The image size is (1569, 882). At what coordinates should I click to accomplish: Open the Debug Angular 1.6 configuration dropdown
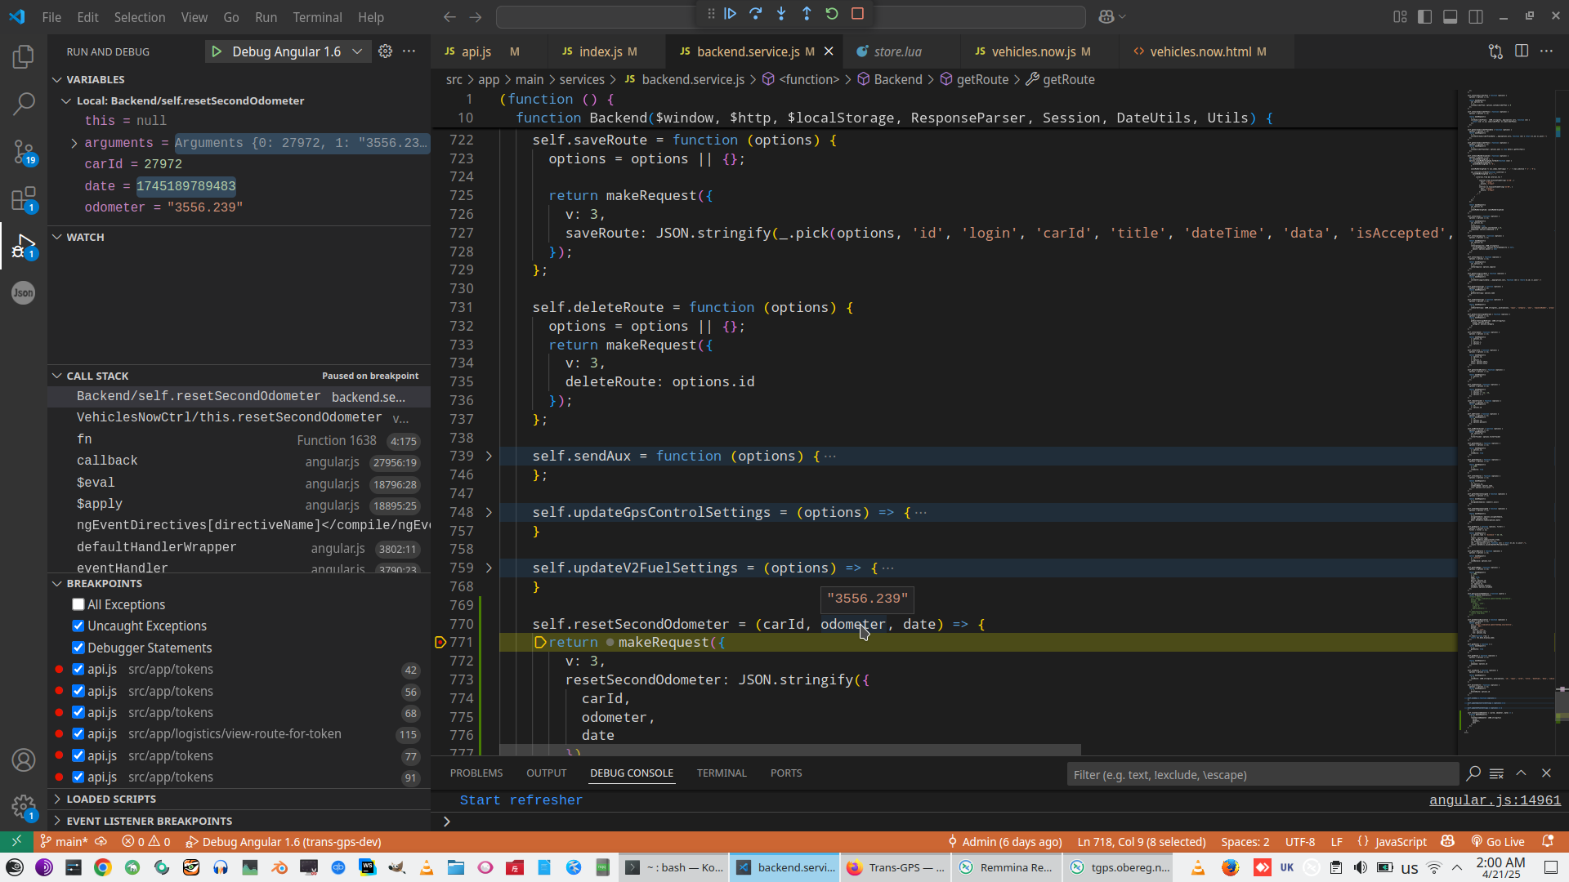point(357,51)
